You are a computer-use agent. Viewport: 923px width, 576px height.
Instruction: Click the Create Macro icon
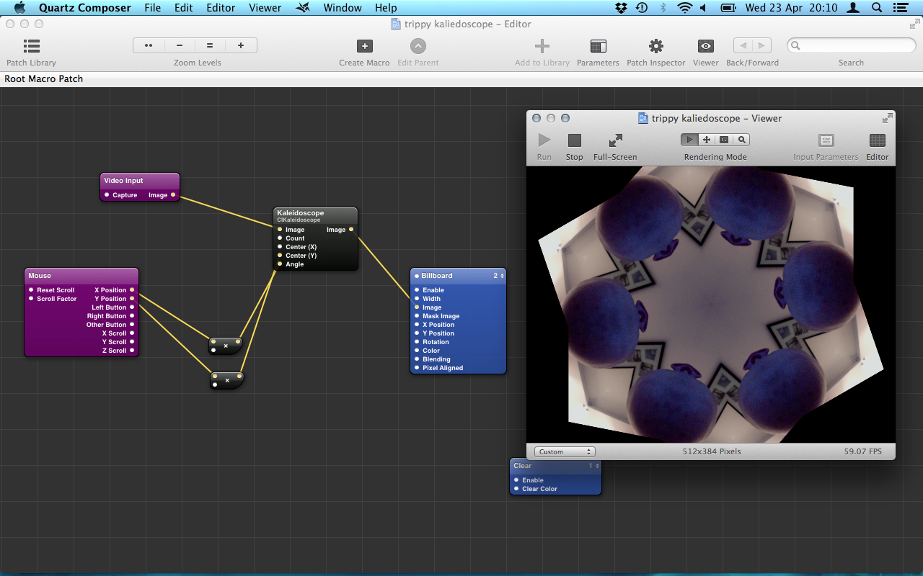pyautogui.click(x=364, y=47)
